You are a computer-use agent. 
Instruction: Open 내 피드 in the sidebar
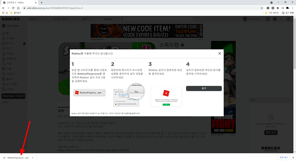[x=8, y=74]
